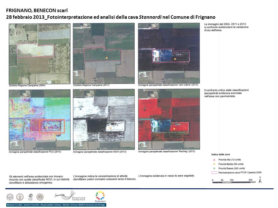Screen dimensions: 278x208
Task: Click the black and white map scale bar
Action: pyautogui.click(x=232, y=182)
